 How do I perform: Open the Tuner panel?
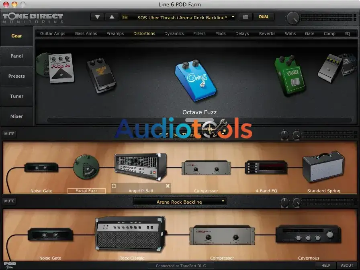pos(16,96)
